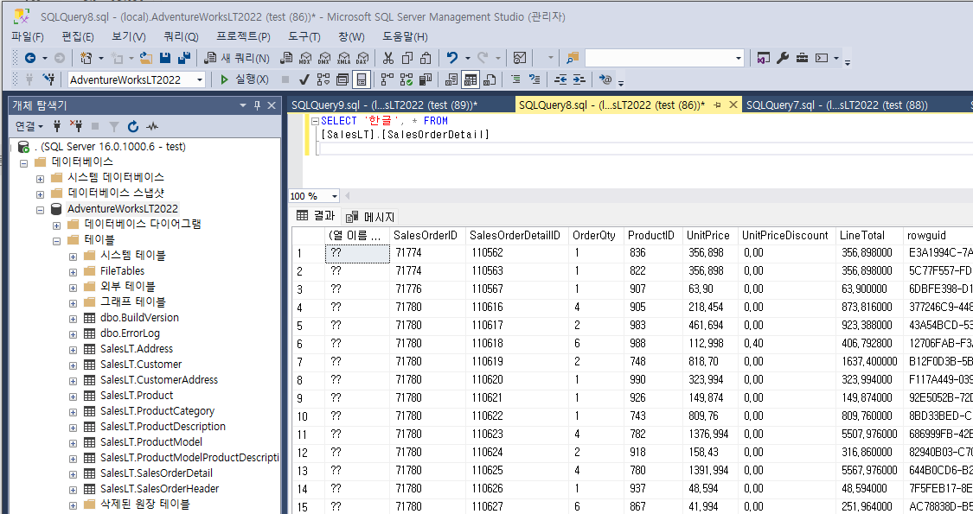This screenshot has height=514, width=973.
Task: Click the Find in Files icon
Action: 573,58
